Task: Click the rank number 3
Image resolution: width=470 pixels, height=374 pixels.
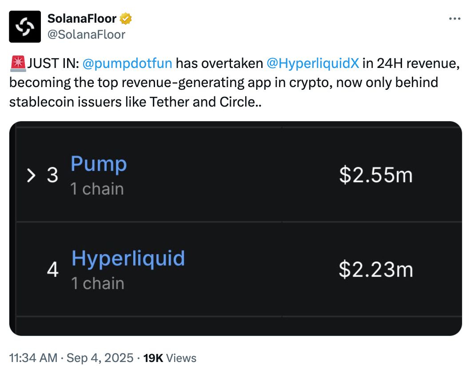Action: [x=52, y=175]
